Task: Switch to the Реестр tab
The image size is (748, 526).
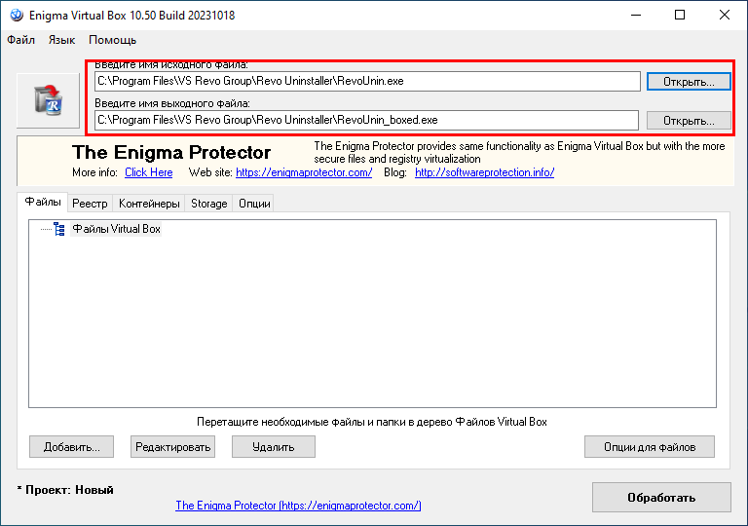Action: click(x=90, y=204)
